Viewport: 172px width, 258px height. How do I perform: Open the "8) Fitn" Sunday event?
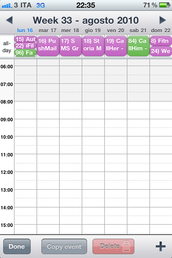pos(161,41)
